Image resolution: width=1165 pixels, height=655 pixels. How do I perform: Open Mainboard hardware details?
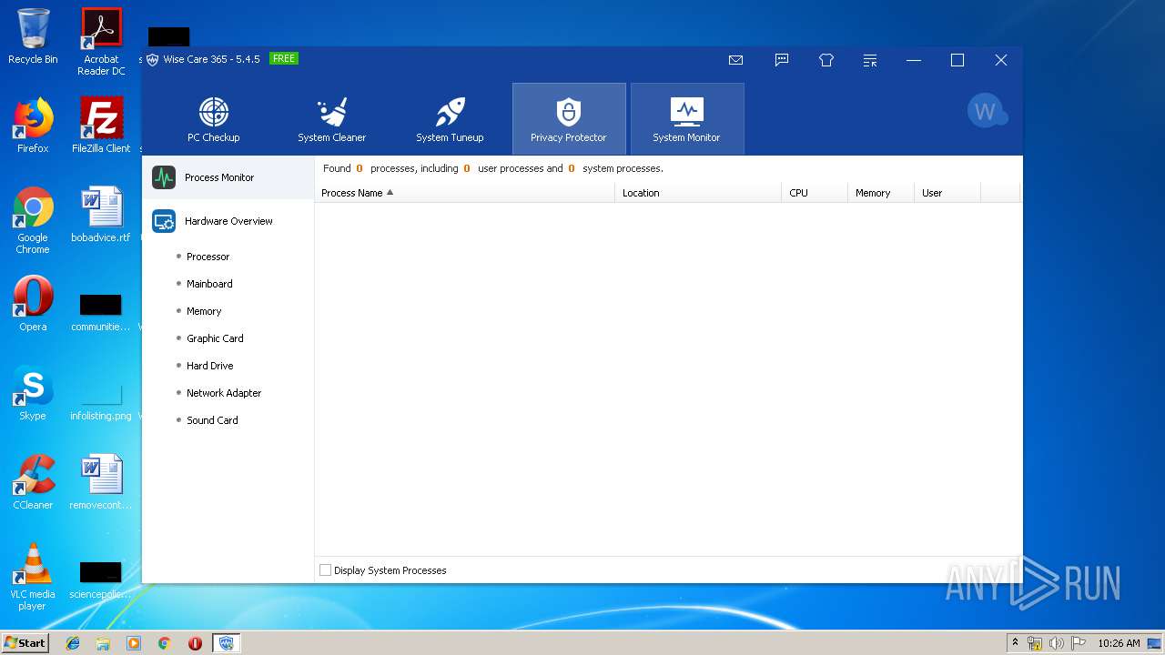209,284
